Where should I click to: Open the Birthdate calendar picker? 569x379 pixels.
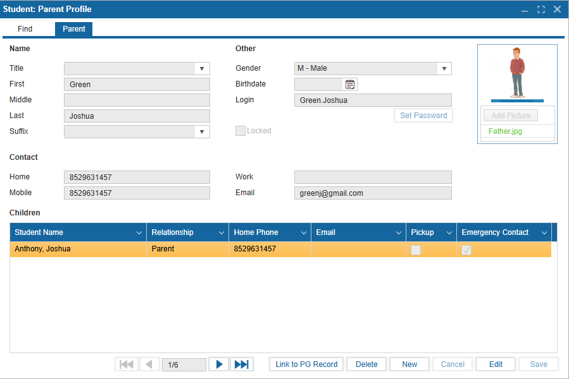350,85
